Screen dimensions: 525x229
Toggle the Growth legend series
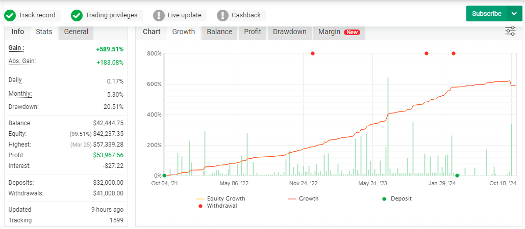coord(304,198)
